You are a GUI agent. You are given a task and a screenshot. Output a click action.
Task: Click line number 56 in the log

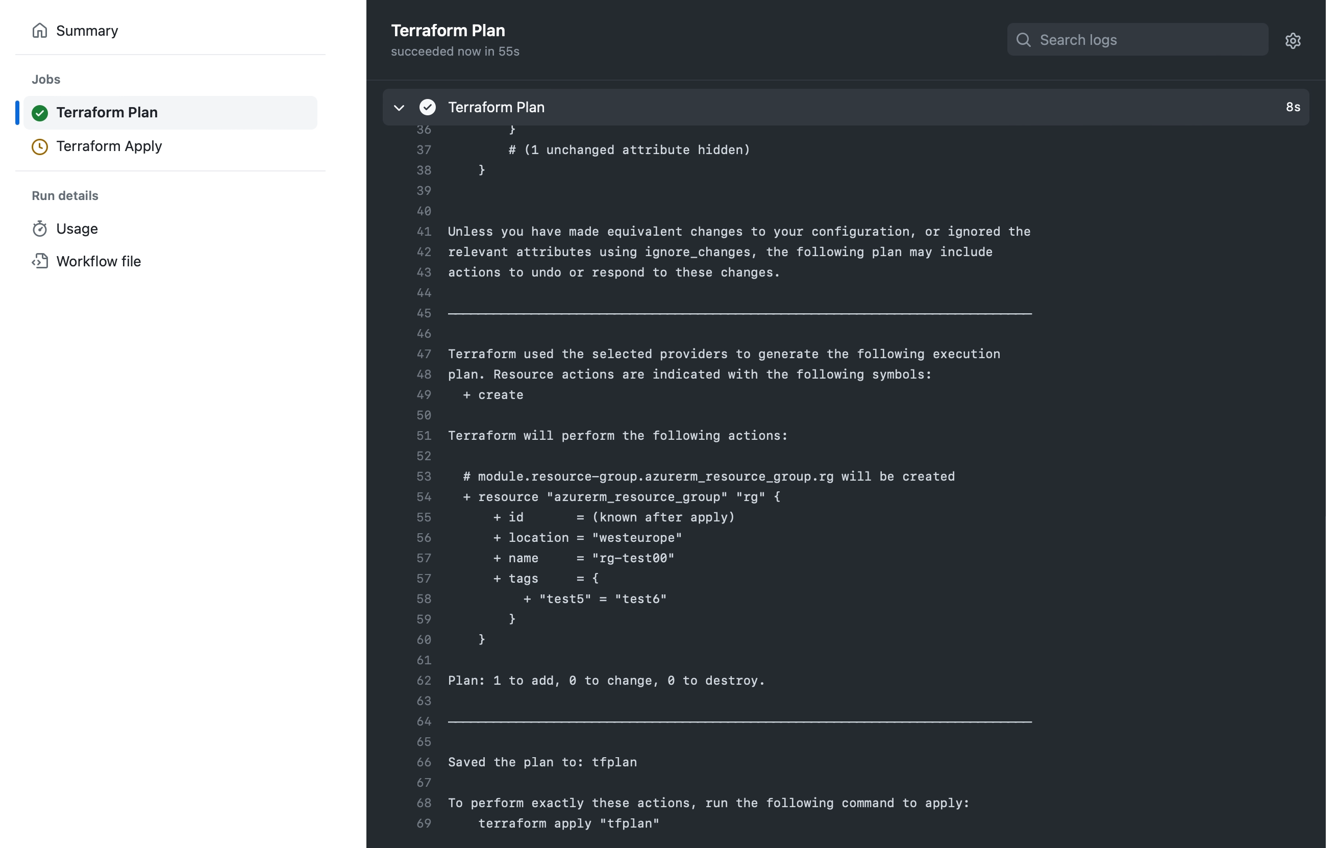[424, 538]
